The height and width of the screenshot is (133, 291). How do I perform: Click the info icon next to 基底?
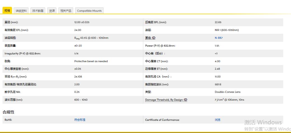(x=154, y=38)
